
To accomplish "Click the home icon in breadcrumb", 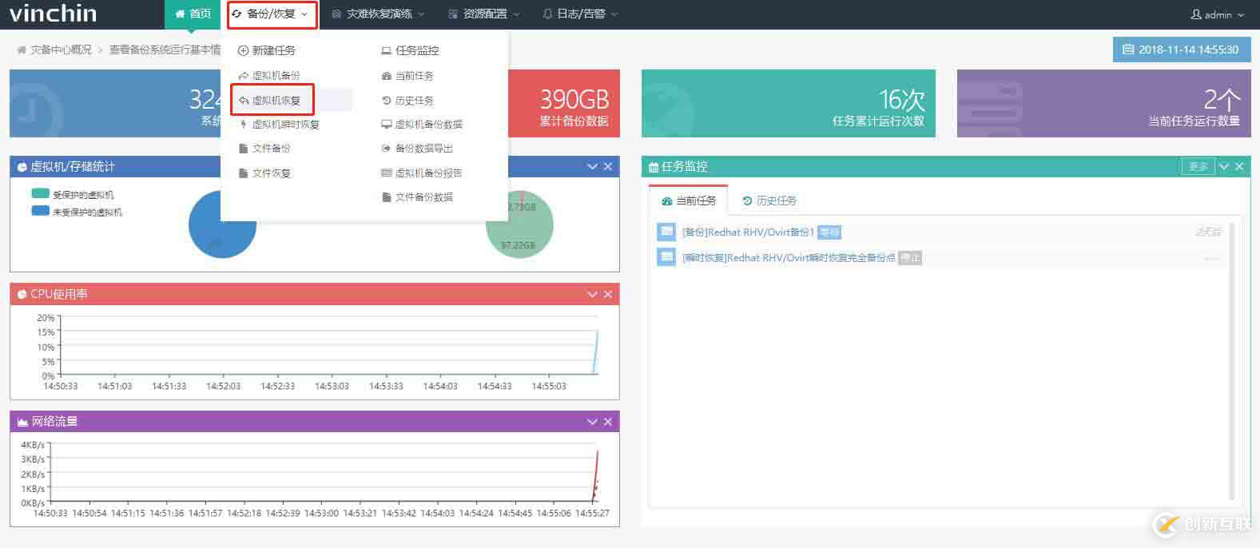I will click(22, 50).
